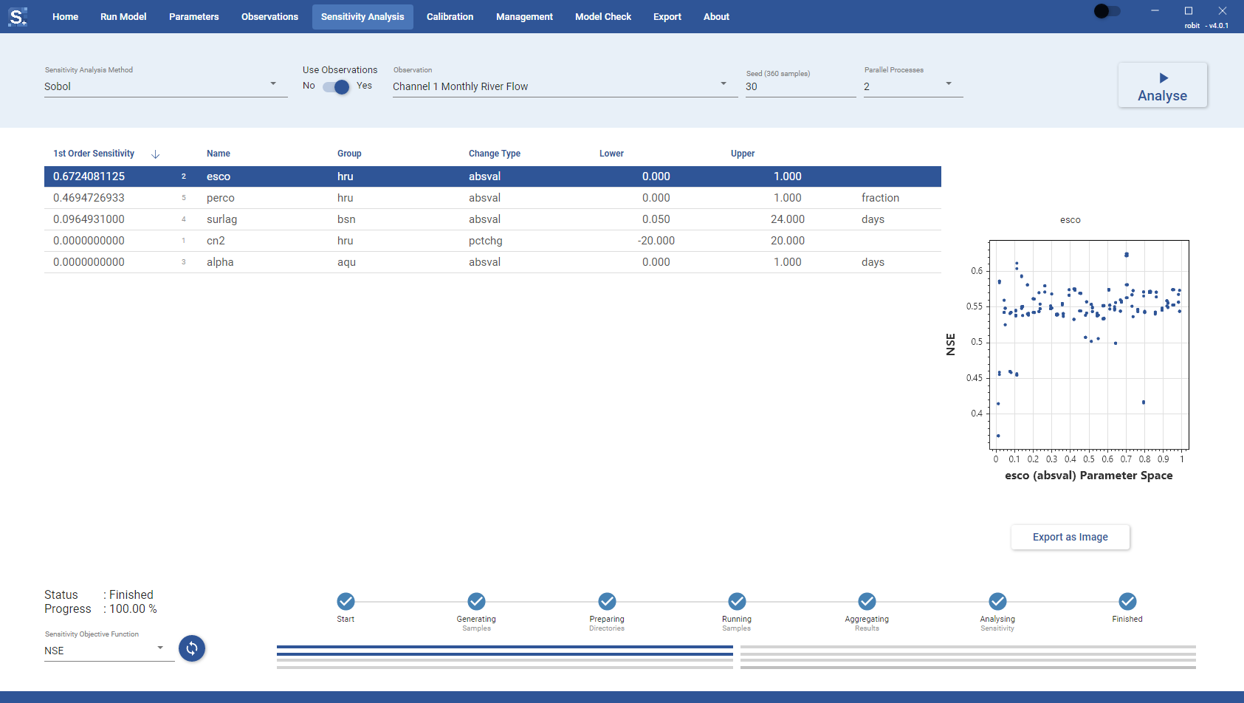1244x703 pixels.
Task: Expand the Observation dropdown list
Action: pos(565,86)
